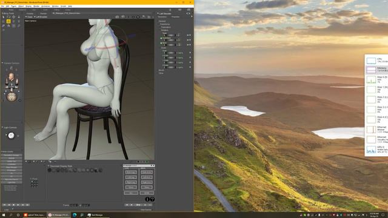Open the Figure menu

pyautogui.click(x=14, y=6)
